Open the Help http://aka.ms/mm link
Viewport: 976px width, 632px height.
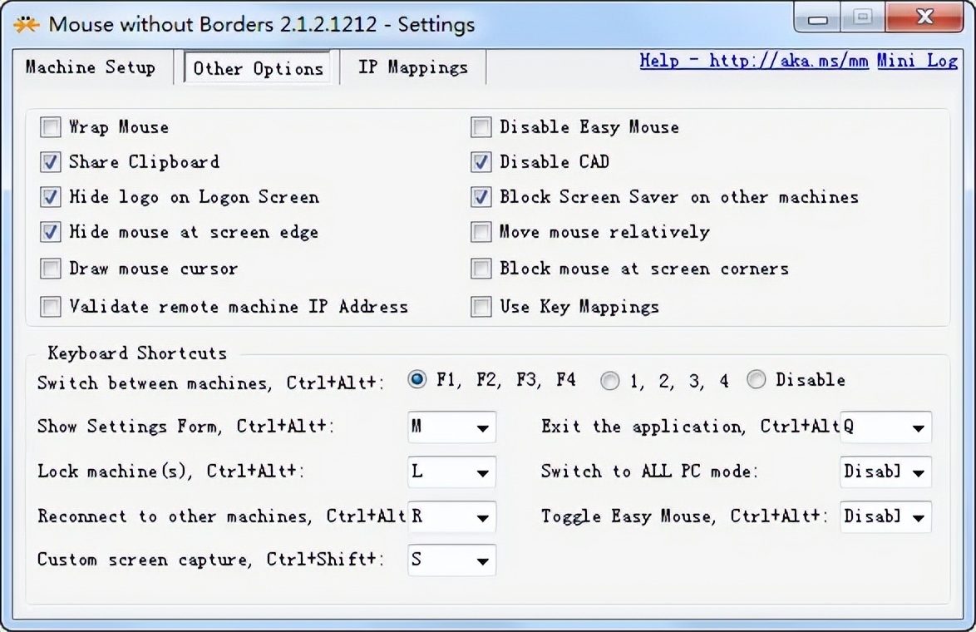pos(754,61)
